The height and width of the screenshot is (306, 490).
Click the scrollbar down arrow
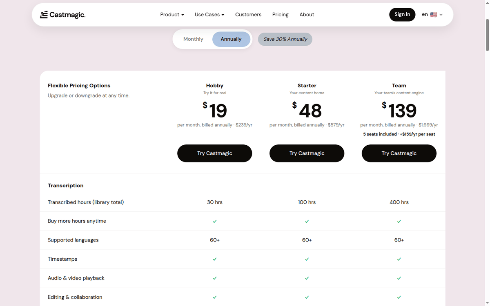(487, 303)
